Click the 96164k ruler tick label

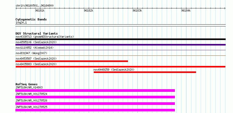(x=186, y=10)
